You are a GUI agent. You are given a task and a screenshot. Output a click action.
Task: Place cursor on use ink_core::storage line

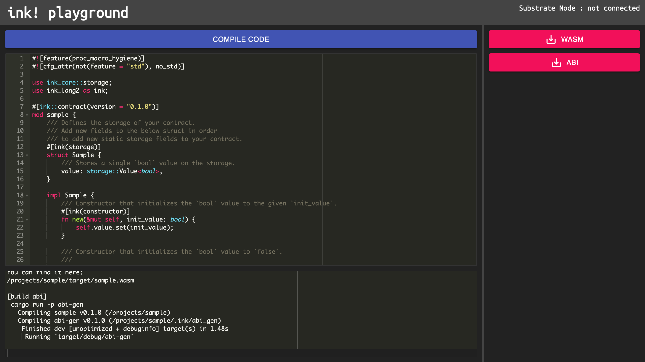point(72,83)
